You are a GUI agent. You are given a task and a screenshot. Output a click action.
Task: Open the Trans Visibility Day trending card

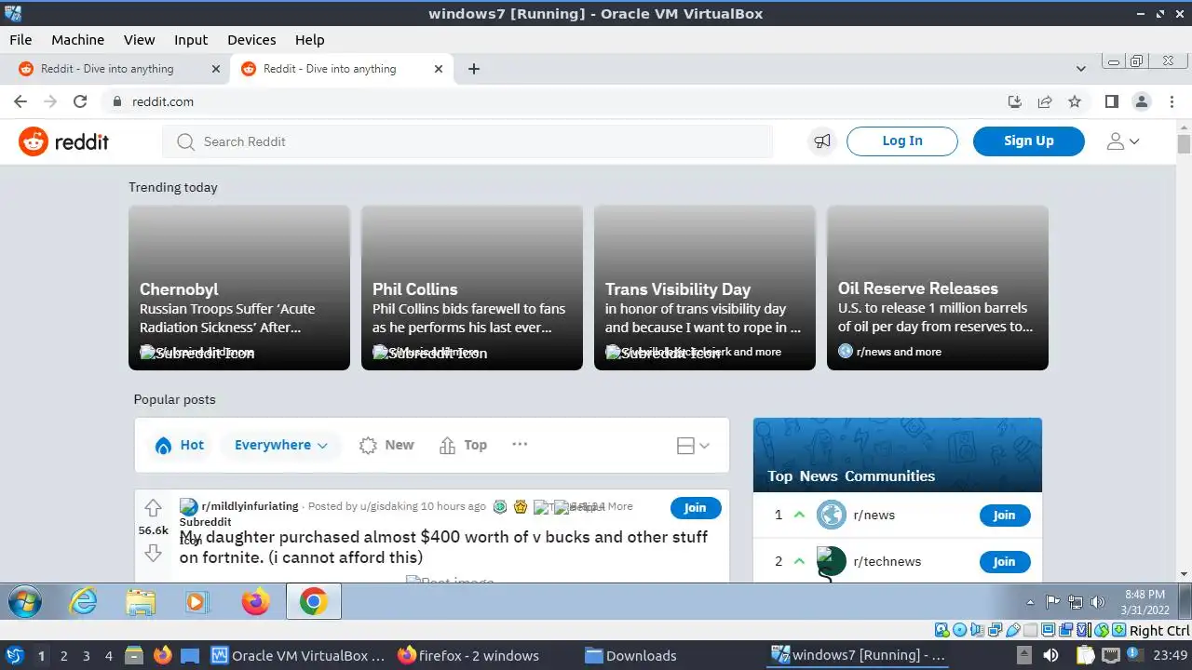705,288
